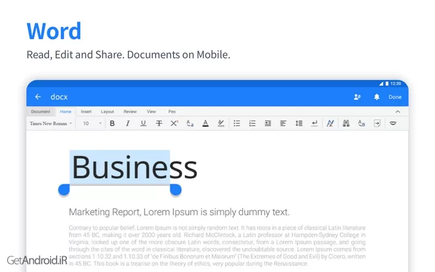Tap the right text selection handle
Image resolution: width=435 pixels, height=272 pixels.
click(175, 190)
